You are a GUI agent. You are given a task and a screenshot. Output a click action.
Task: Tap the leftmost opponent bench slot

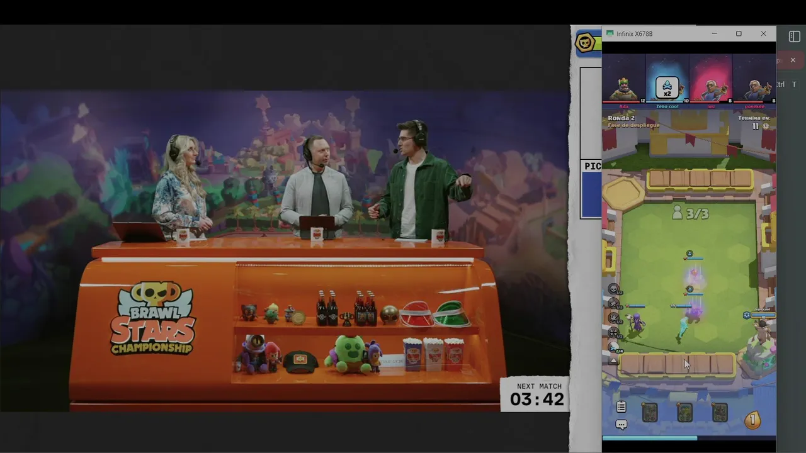tap(659, 179)
